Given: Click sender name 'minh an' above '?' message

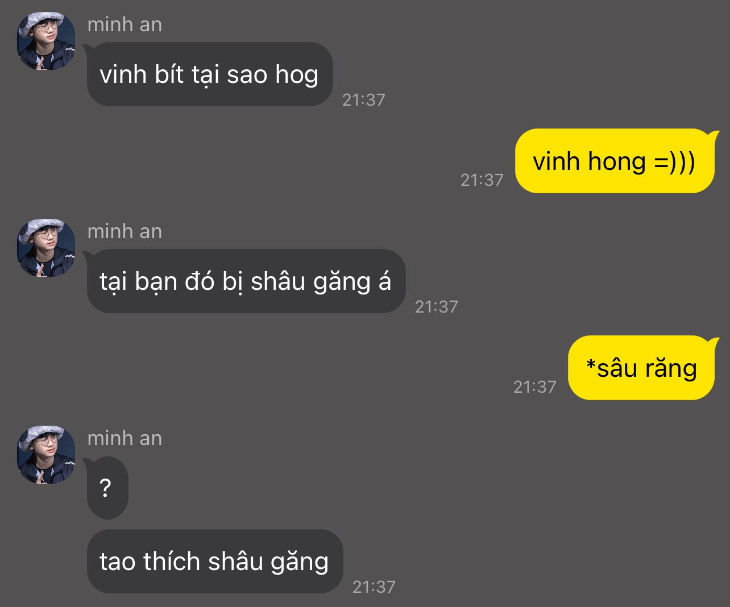Looking at the screenshot, I should pyautogui.click(x=125, y=438).
